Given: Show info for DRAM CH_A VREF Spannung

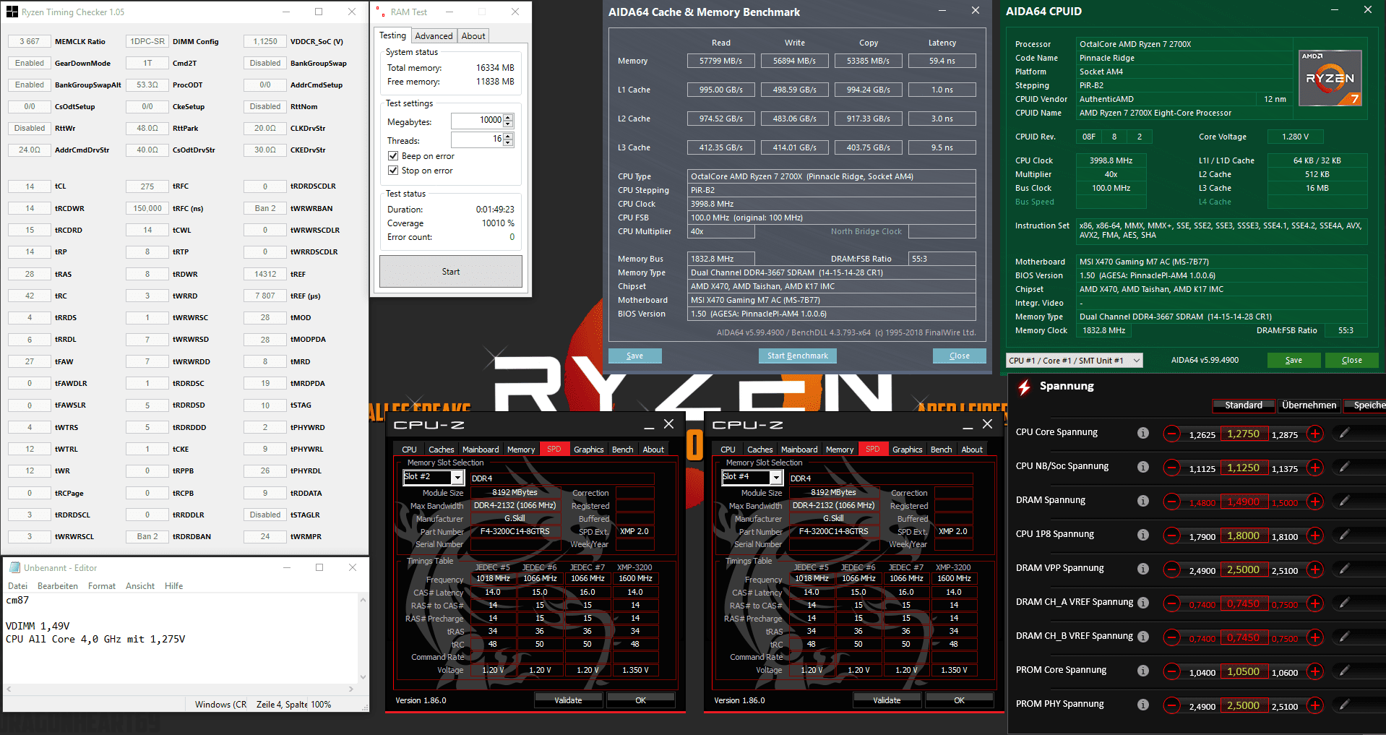Looking at the screenshot, I should [x=1143, y=603].
